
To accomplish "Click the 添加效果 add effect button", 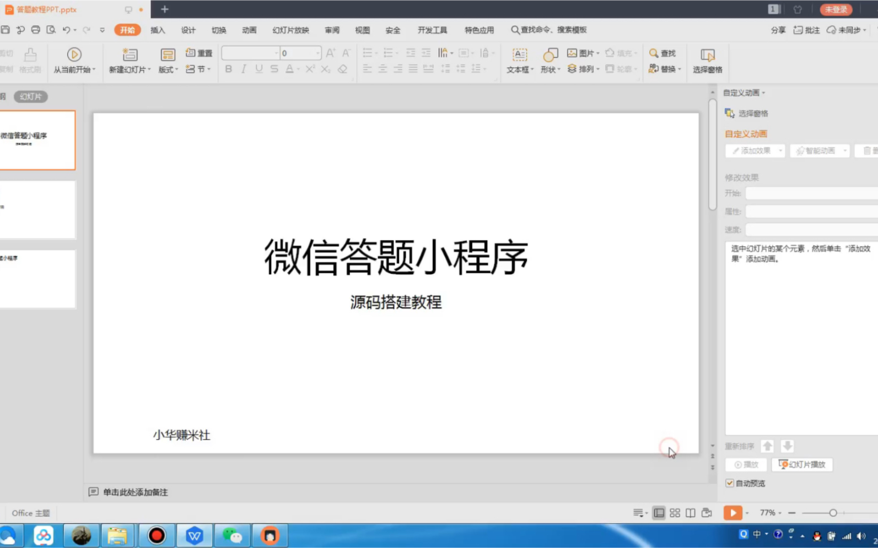I will tap(755, 150).
